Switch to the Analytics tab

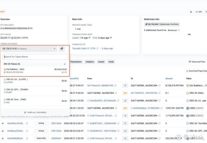click(90, 62)
